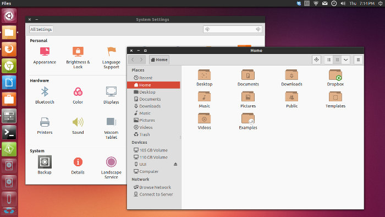Open the 110 GB Volume device
The image size is (385, 217).
153,157
